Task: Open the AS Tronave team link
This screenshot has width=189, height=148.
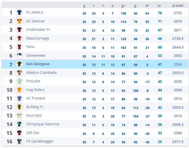Action: click(x=36, y=98)
